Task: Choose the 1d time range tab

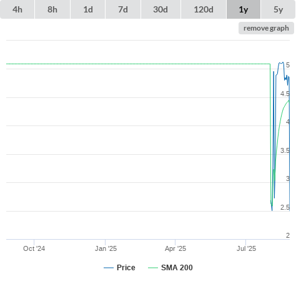Action: (x=88, y=9)
